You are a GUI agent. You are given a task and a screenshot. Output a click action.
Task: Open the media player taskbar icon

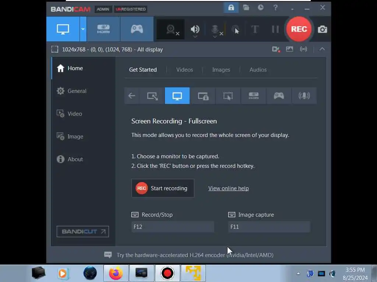(x=63, y=273)
